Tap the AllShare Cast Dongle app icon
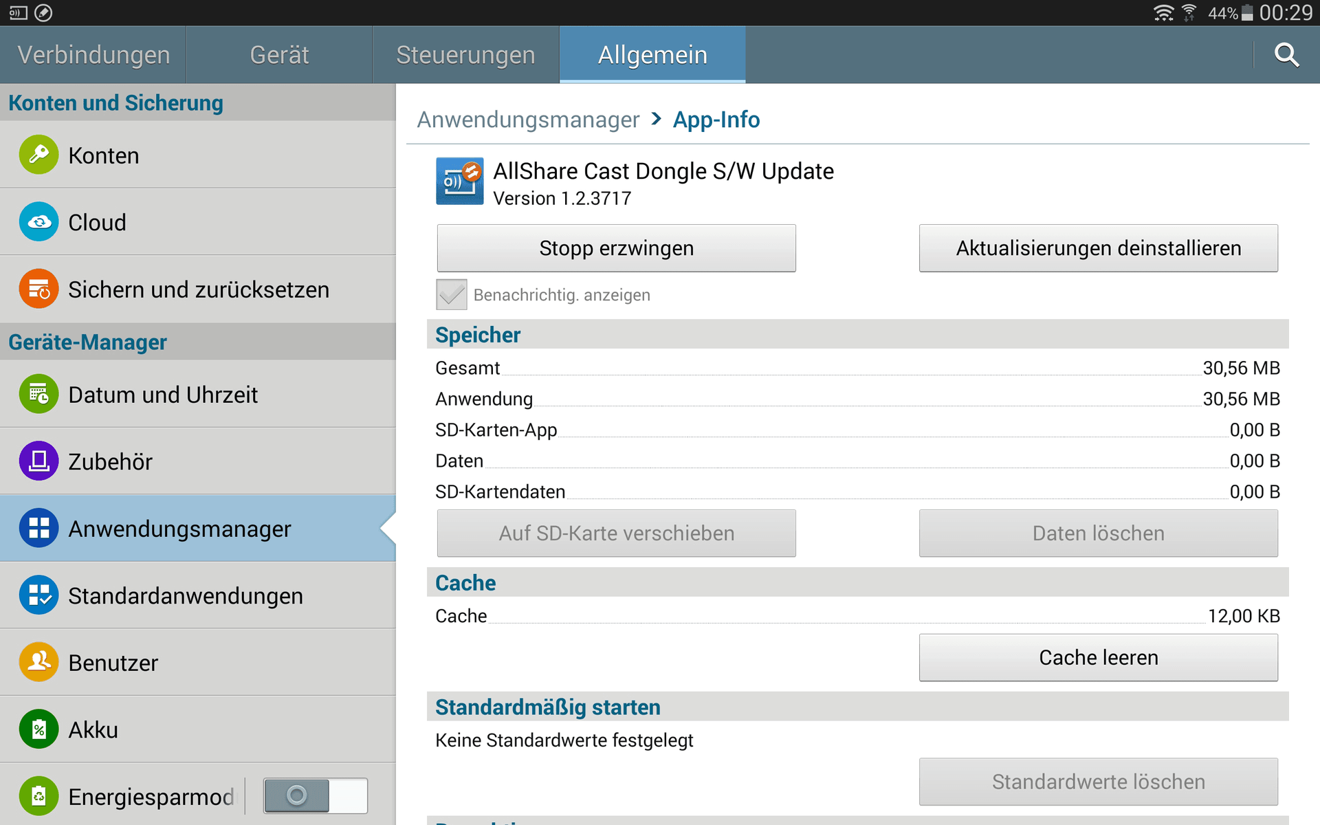 [x=459, y=181]
